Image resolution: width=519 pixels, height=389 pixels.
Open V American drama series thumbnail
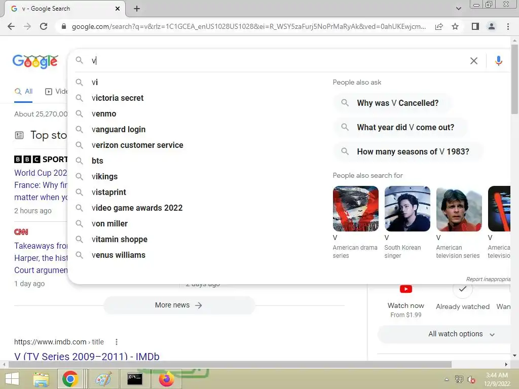[x=355, y=209]
